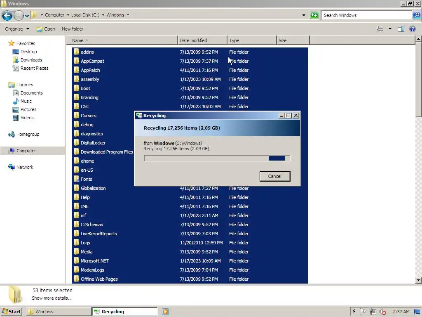Expand Computer breadcrumb dropdown arrow

(x=68, y=15)
